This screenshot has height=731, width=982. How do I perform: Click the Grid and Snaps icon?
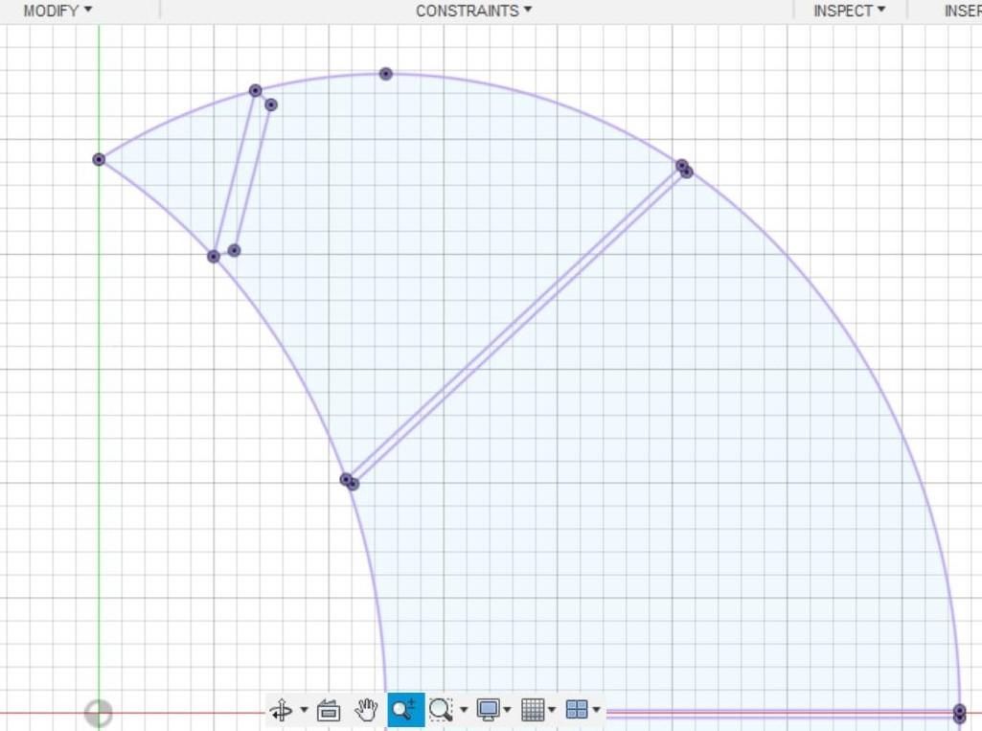click(534, 710)
